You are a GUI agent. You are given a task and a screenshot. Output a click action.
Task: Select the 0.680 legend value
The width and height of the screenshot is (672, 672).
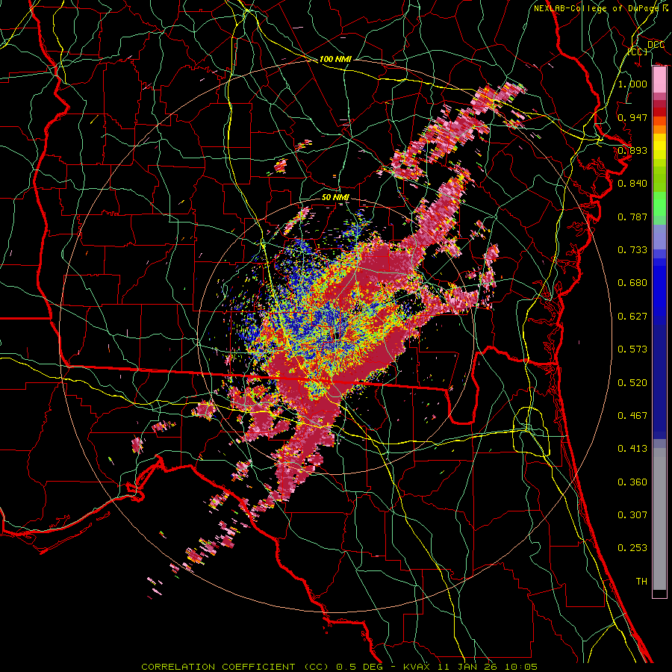[632, 283]
